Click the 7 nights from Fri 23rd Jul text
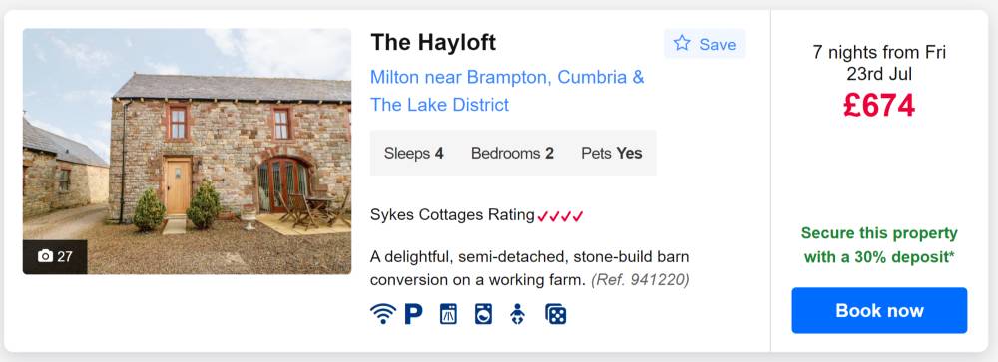998x362 pixels. tap(879, 63)
